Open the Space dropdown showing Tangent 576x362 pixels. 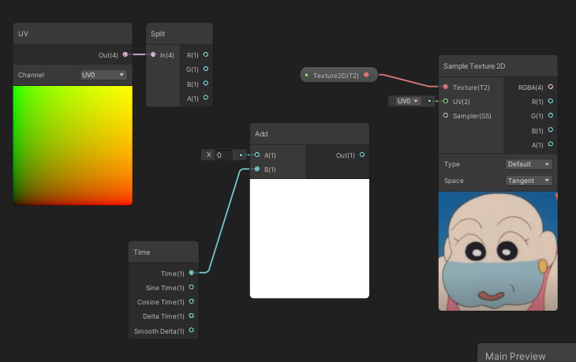(529, 181)
